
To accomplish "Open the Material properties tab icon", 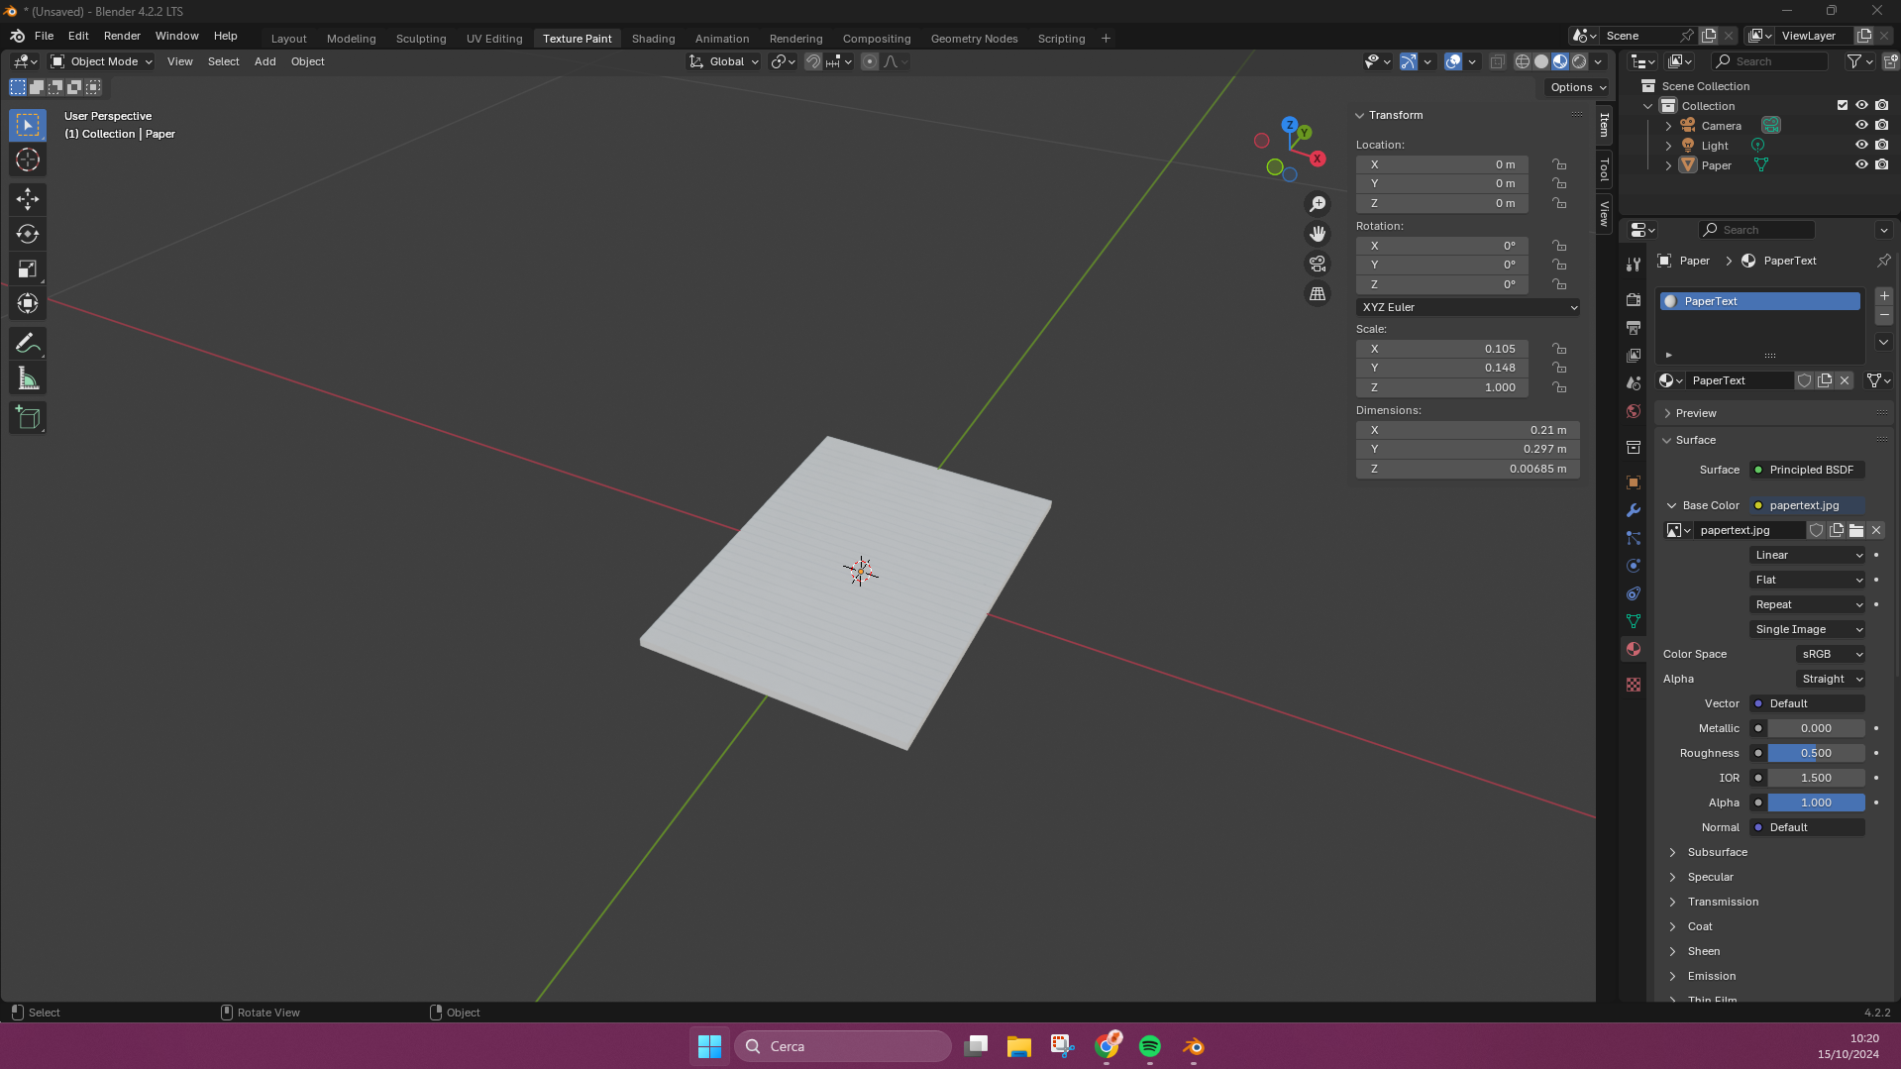I will tap(1634, 649).
